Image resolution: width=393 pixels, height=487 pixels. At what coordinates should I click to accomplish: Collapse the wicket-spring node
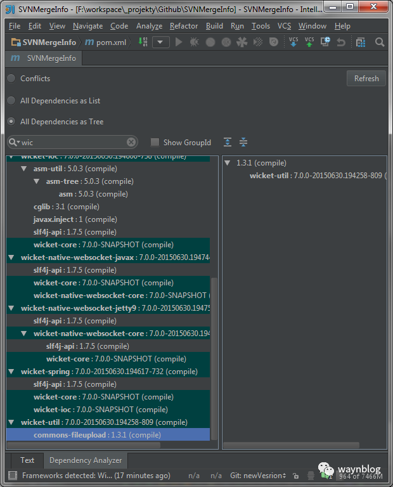(11, 372)
